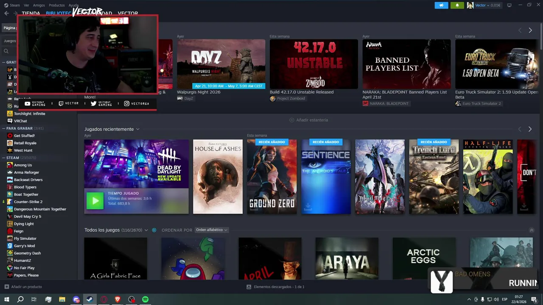Click the Retail Royale game icon

coord(10,143)
